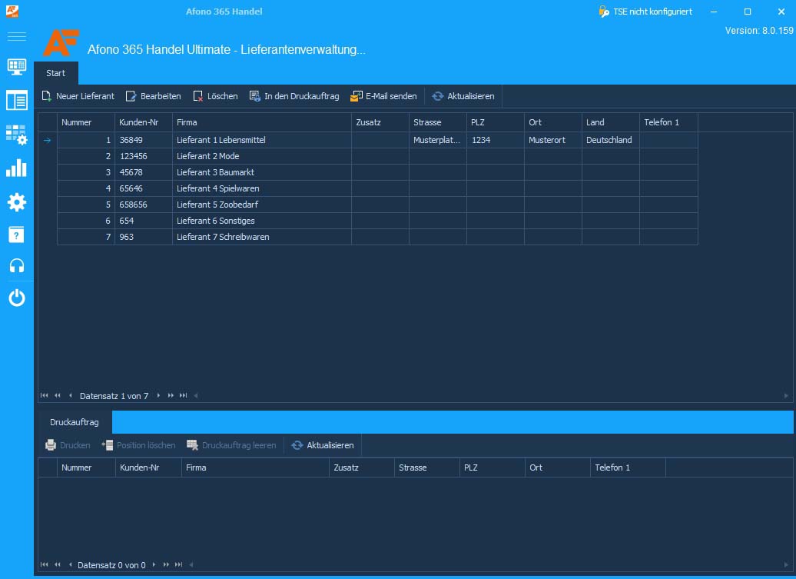The image size is (796, 579).
Task: Click Löschen to delete supplier
Action: 216,96
